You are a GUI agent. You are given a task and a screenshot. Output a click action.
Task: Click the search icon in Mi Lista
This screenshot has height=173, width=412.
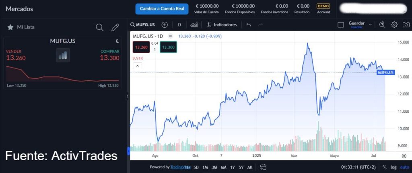pos(99,27)
